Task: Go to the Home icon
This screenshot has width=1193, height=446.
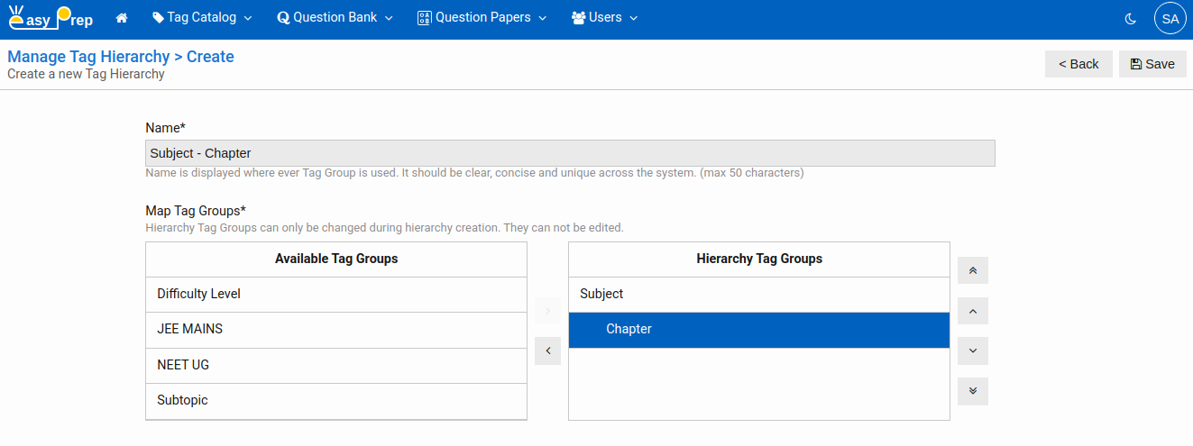Action: [x=122, y=18]
